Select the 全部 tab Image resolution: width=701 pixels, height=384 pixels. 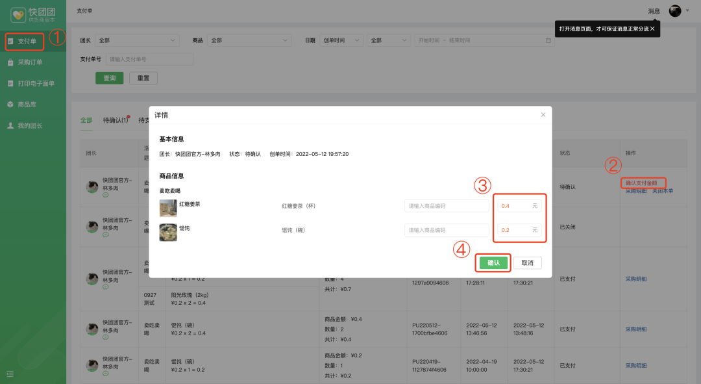pos(86,120)
